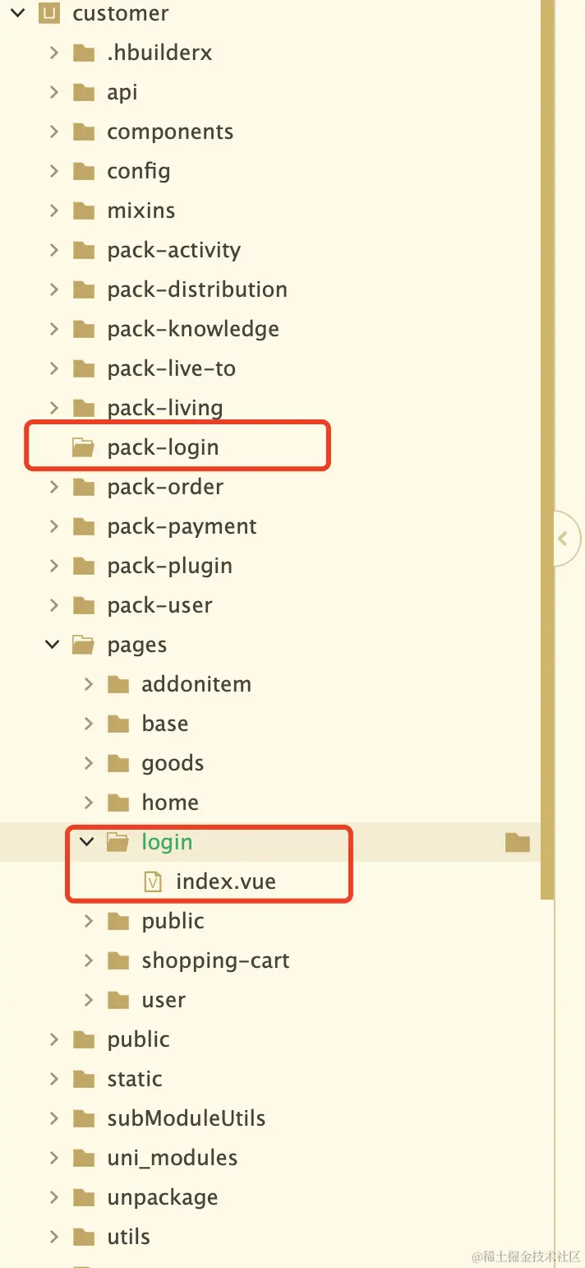Select the subModuleUtils folder
Viewport: 585px width, 1268px height.
[x=186, y=1118]
